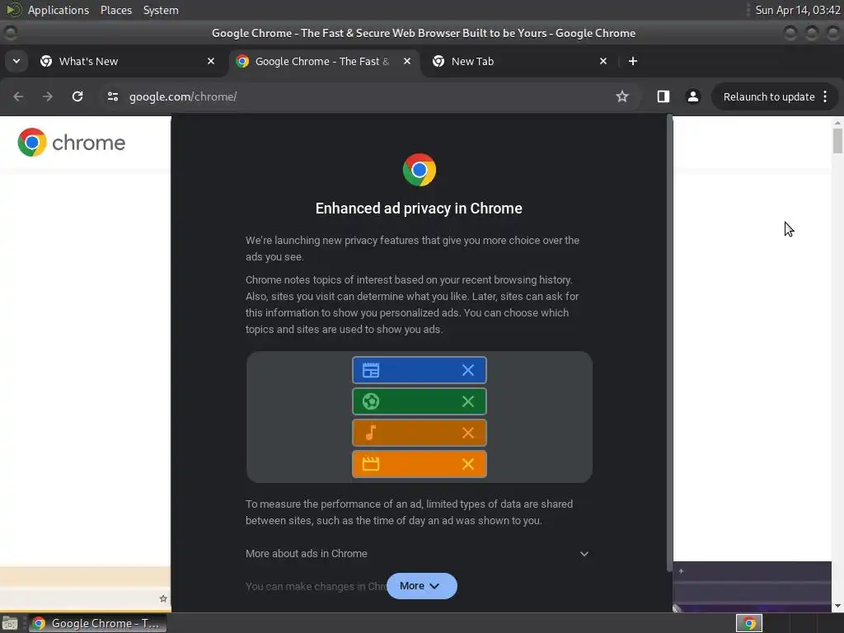Click the clock showing Sun Apr 14
This screenshot has width=844, height=633.
pos(797,10)
